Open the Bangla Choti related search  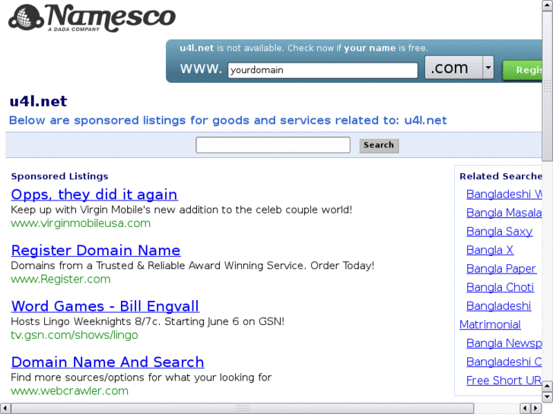(x=500, y=287)
